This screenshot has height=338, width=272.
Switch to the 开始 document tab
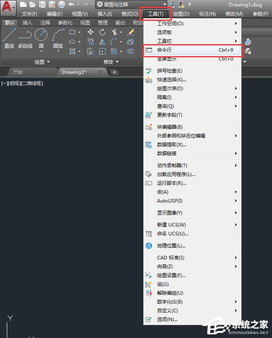click(x=18, y=72)
